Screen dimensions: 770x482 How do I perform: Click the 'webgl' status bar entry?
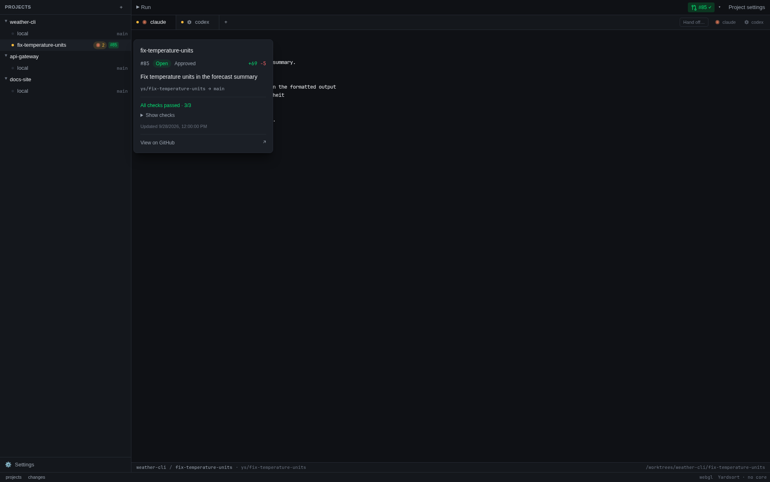pyautogui.click(x=706, y=477)
